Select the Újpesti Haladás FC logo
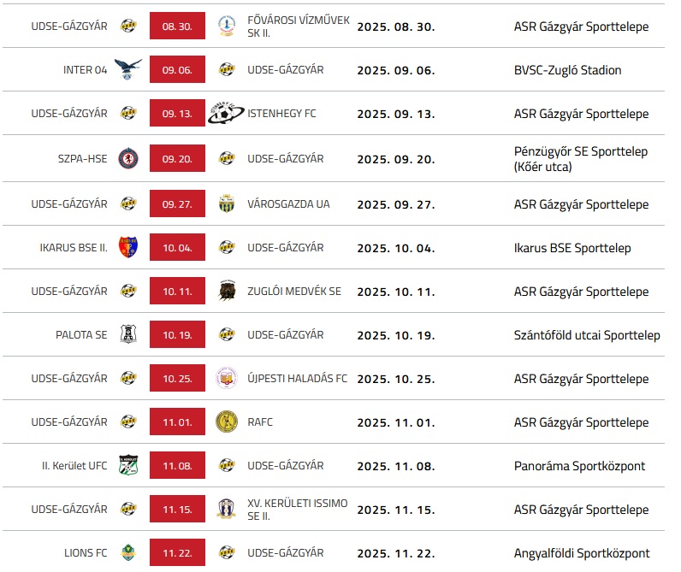The height and width of the screenshot is (572, 681). click(226, 378)
